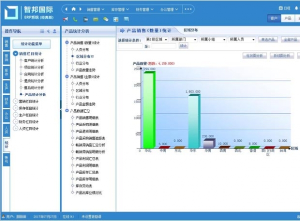Screen dimensions: 300x221
Task: Open the 库存管理 dropdown menu
Action: click(x=120, y=9)
